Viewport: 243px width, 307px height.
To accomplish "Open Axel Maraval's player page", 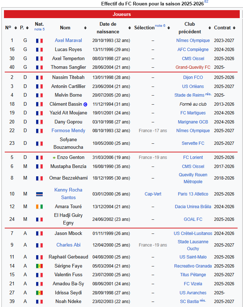I will pyautogui.click(x=68, y=41).
